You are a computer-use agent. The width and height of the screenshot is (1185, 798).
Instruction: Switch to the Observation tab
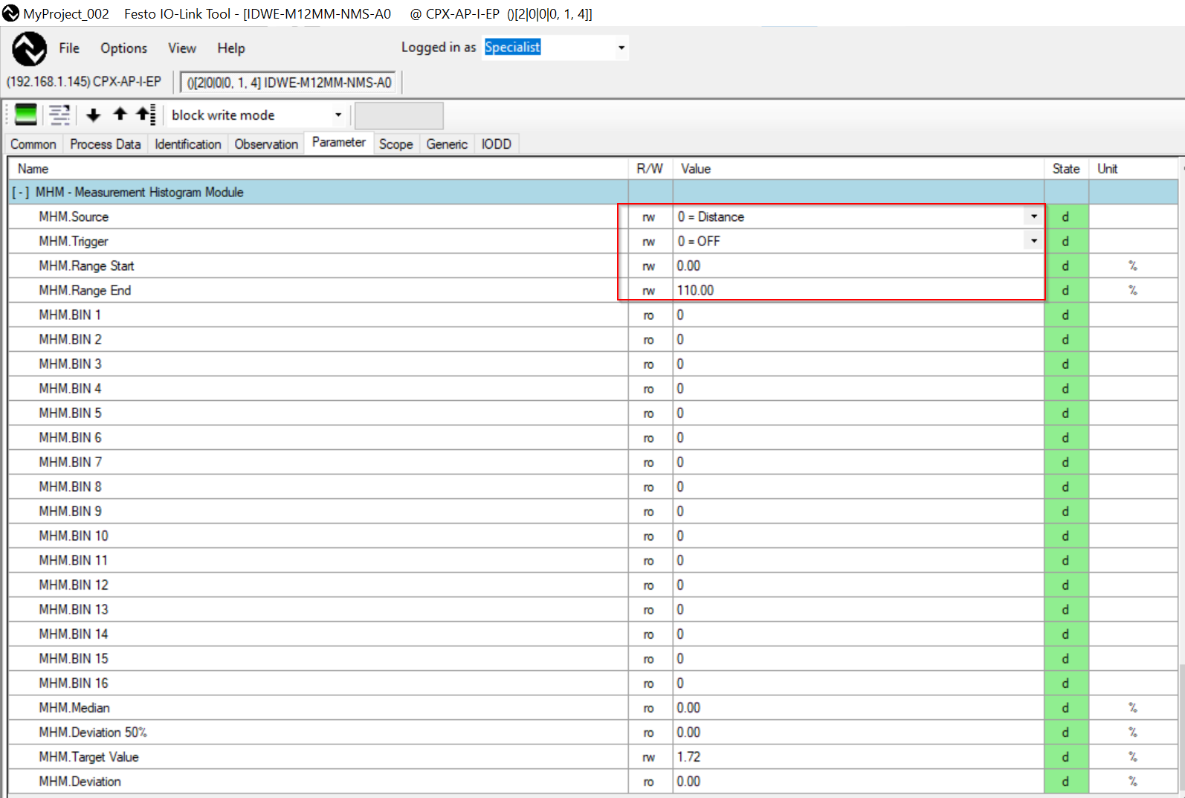[266, 144]
